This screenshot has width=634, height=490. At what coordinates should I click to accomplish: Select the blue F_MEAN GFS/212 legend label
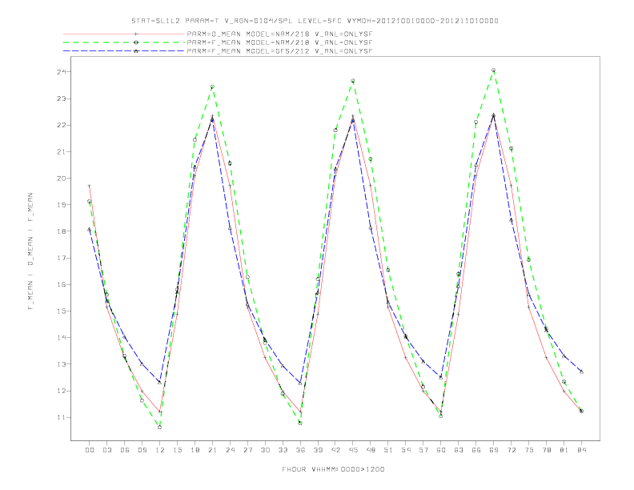279,51
